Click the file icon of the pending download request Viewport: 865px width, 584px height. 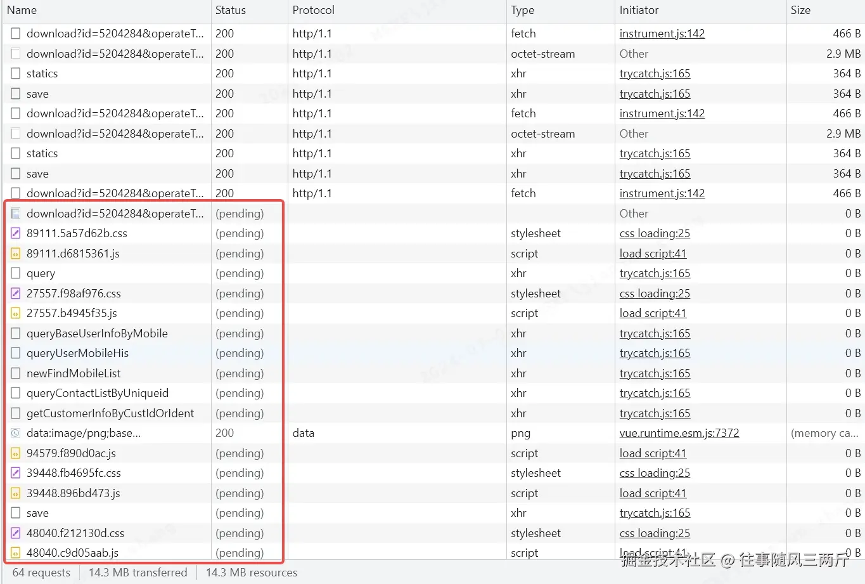tap(16, 214)
